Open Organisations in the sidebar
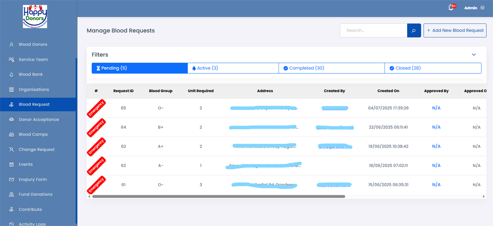This screenshot has height=226, width=493. click(34, 89)
